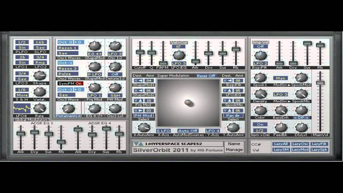This screenshot has width=343, height=193.
Task: Open the SLFO 16b rate selector
Action: 40,42
